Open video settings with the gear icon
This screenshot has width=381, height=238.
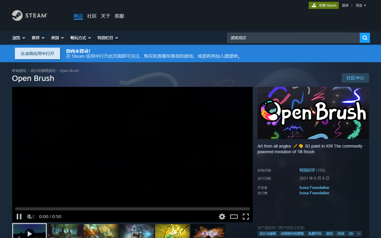pyautogui.click(x=222, y=217)
